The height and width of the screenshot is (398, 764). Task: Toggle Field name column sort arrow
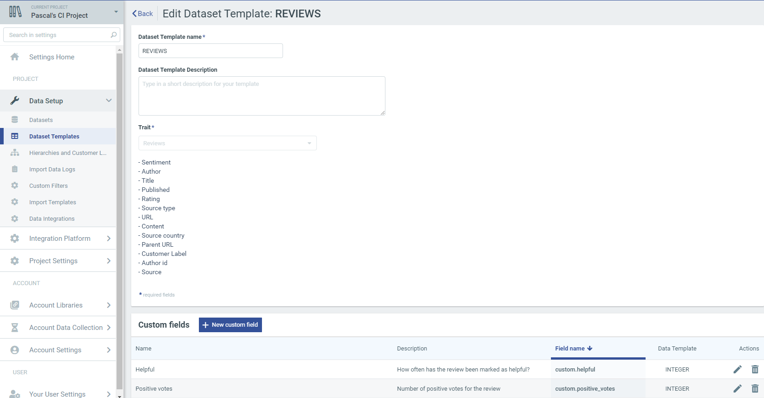tap(590, 348)
